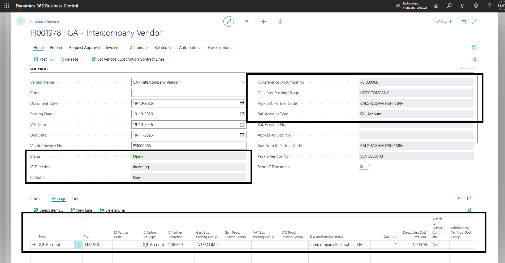Open settings gear icon
Image resolution: width=505 pixels, height=263 pixels.
pos(476,6)
